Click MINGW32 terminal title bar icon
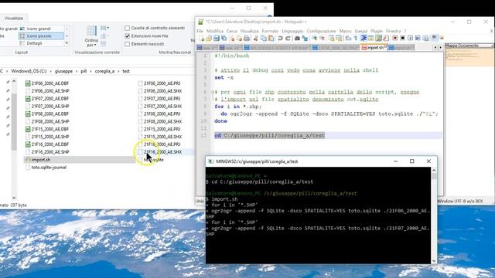495x278 pixels. [211, 161]
